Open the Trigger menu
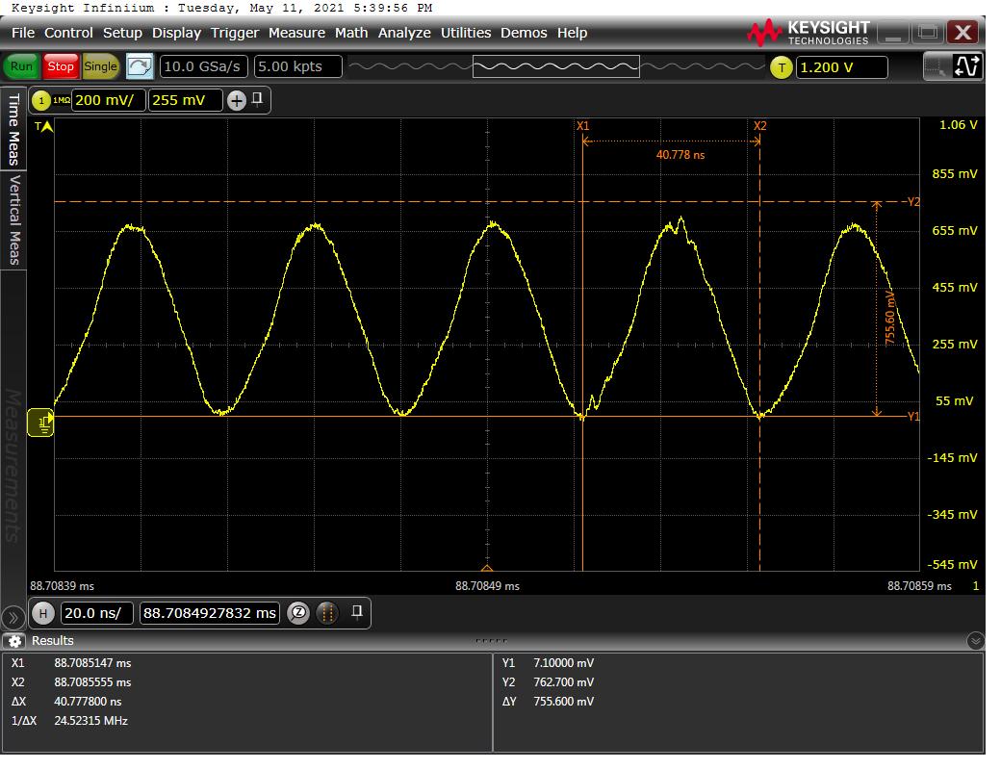 point(235,33)
